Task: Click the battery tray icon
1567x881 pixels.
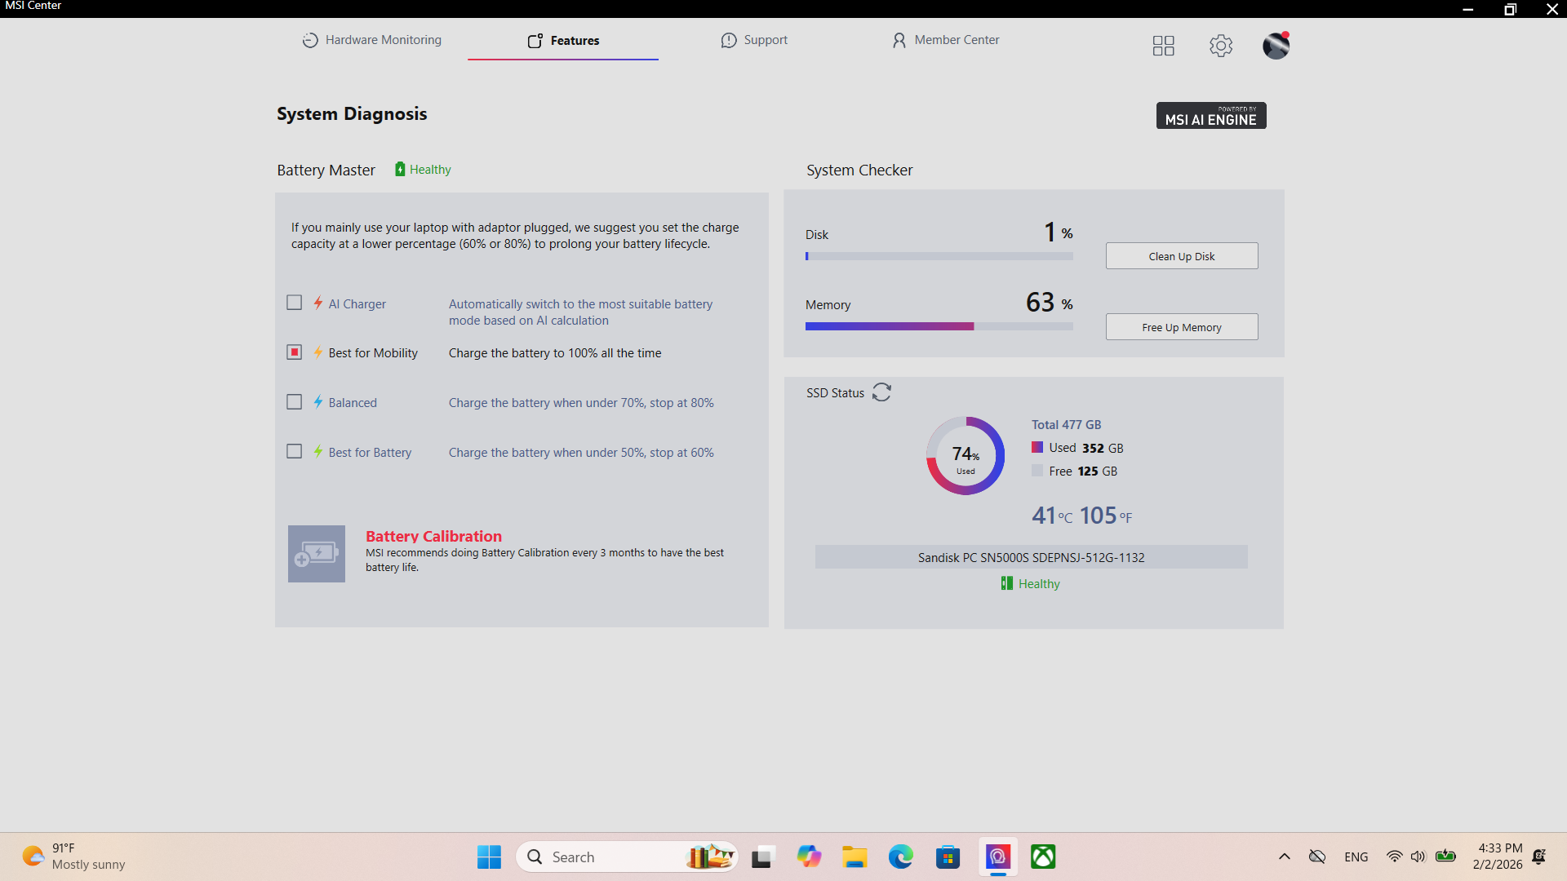Action: click(1445, 857)
